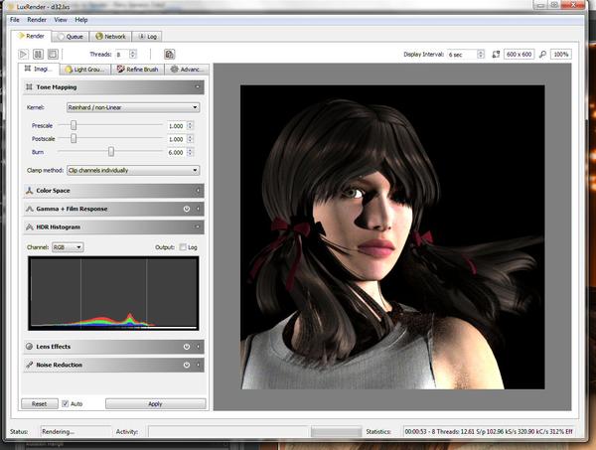The width and height of the screenshot is (596, 450).
Task: Toggle the Lens Effects power icon
Action: [187, 347]
